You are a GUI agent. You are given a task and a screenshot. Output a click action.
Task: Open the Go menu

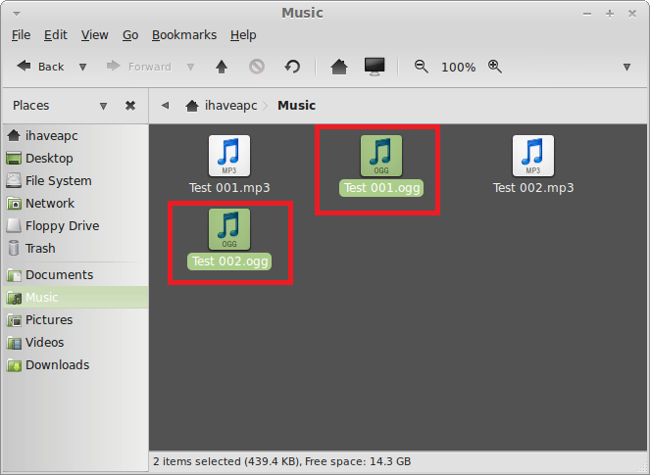[130, 35]
